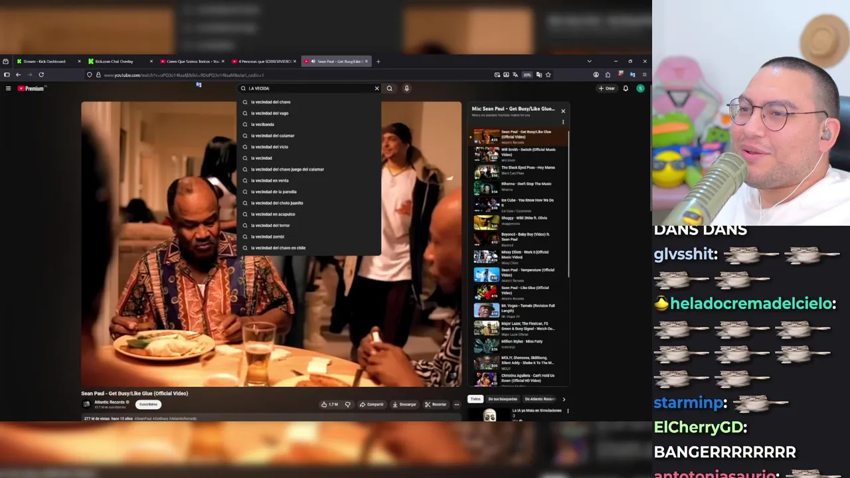Play Sean Paul - Temperature from the mix
Image resolution: width=850 pixels, height=478 pixels.
519,274
